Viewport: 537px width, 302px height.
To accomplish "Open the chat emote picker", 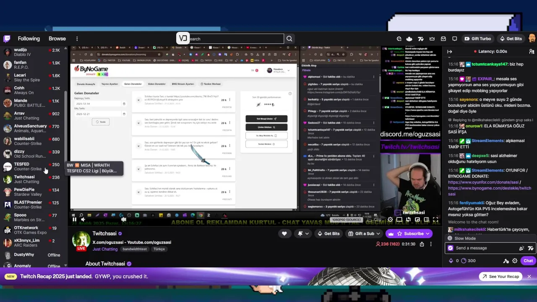I will click(521, 248).
